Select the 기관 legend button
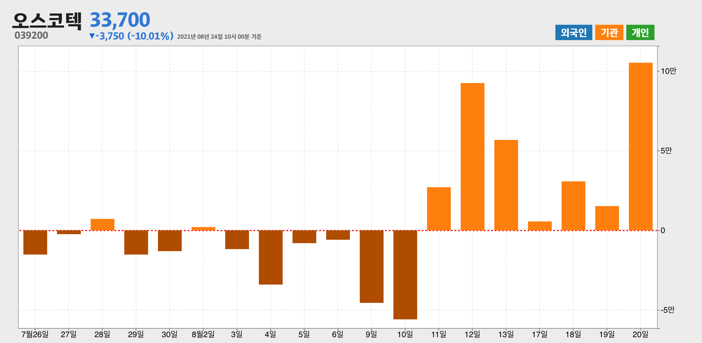The image size is (702, 343). tap(609, 33)
